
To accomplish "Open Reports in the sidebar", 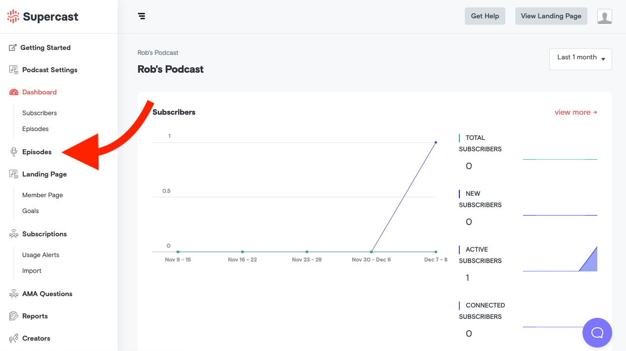I will click(35, 316).
